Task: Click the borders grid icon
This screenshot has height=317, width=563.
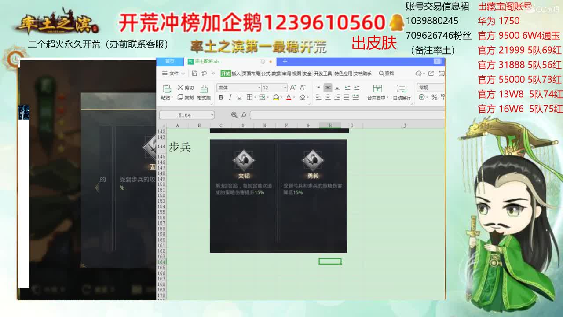Action: click(249, 97)
